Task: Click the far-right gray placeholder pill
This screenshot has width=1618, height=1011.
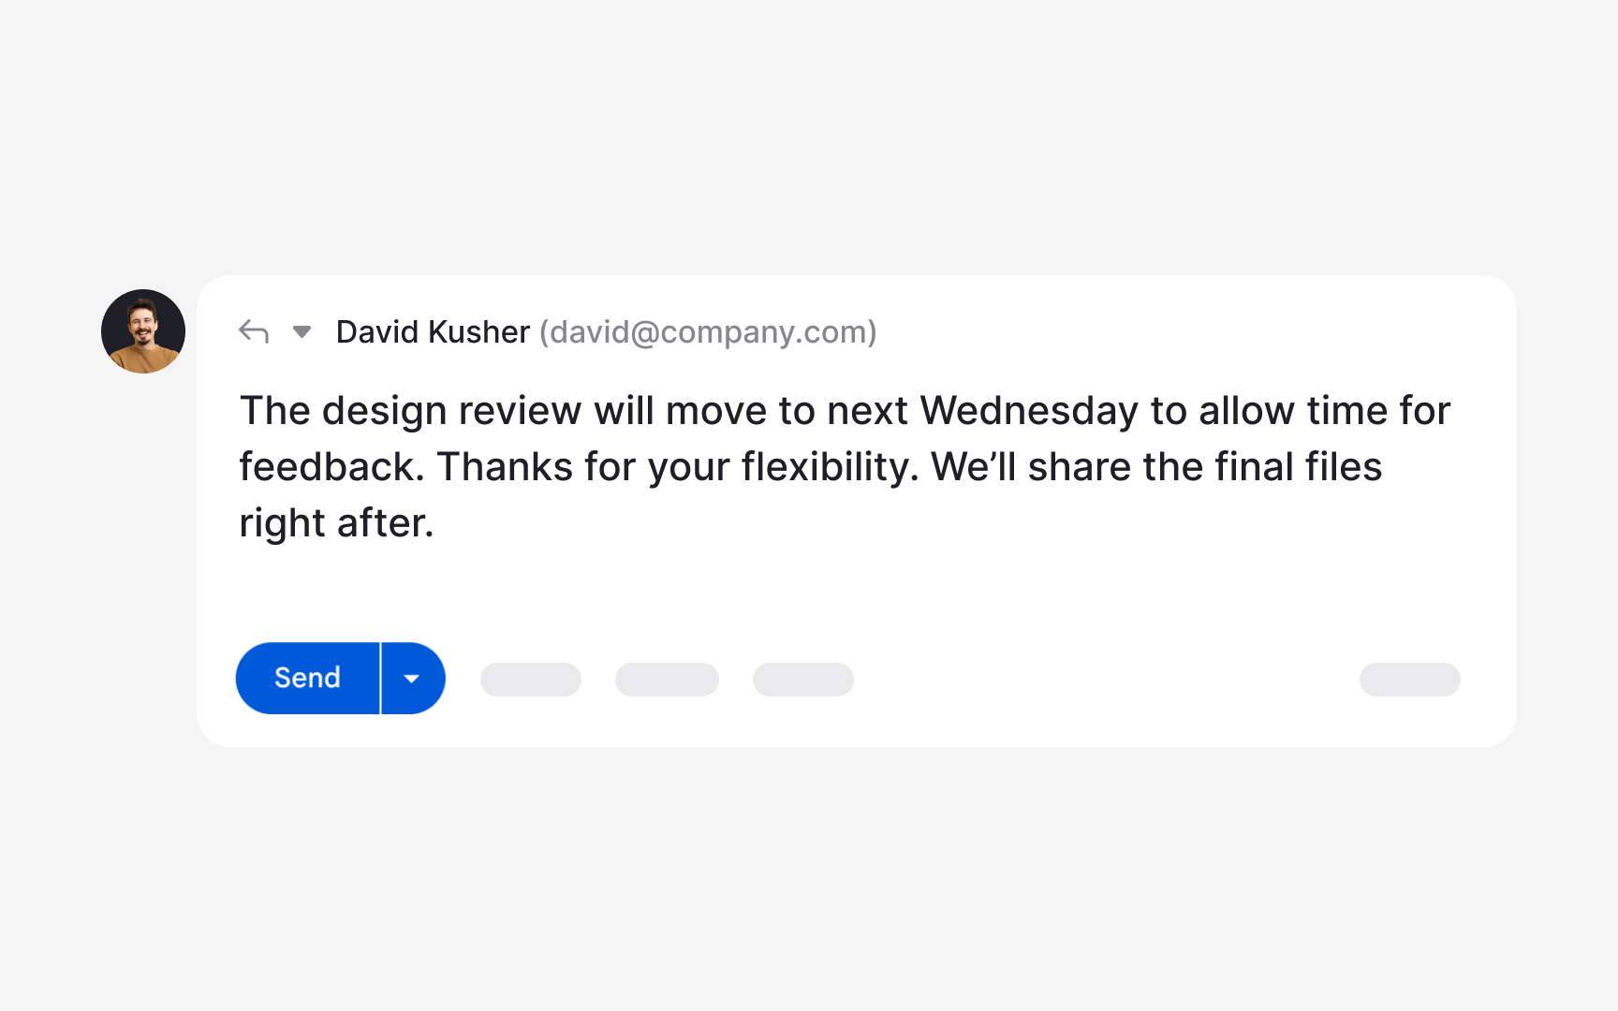Action: click(1409, 680)
